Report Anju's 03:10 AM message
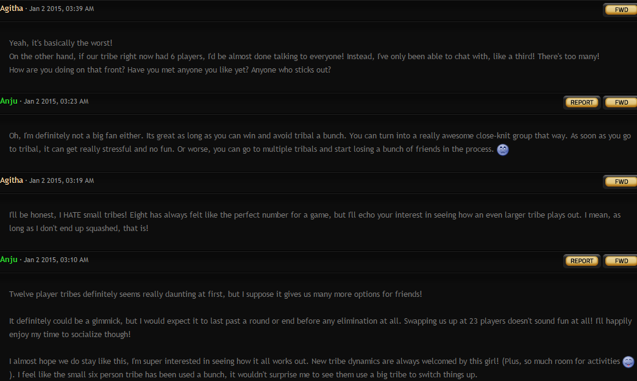The width and height of the screenshot is (637, 381). [x=582, y=261]
